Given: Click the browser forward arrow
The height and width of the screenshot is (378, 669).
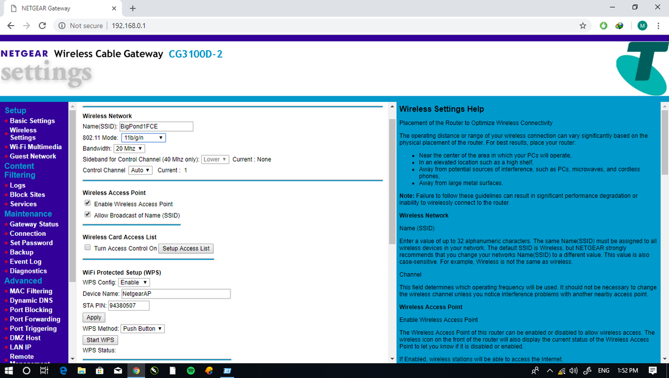Looking at the screenshot, I should pyautogui.click(x=27, y=26).
